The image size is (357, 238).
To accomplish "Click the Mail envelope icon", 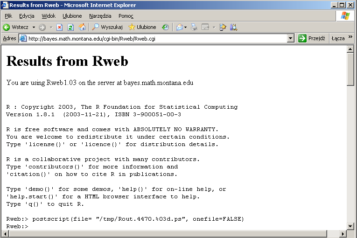I will tap(180, 28).
